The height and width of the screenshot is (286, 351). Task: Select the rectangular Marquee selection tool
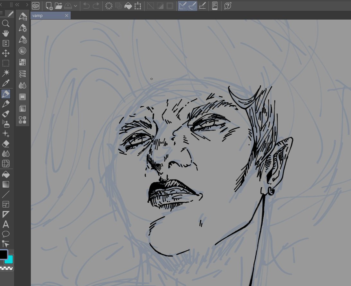[6, 63]
